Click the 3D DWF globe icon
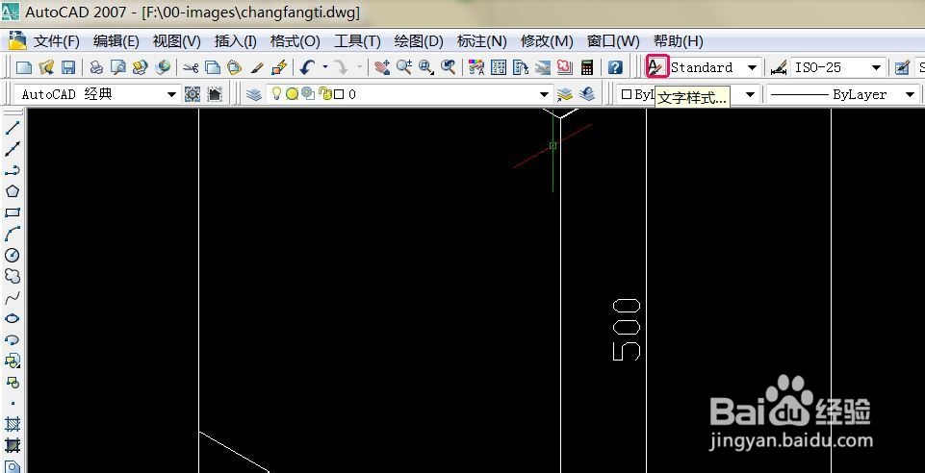 (163, 67)
